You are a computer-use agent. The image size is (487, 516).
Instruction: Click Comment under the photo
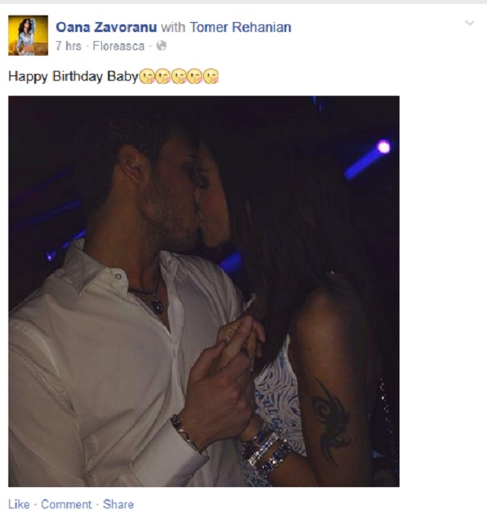(66, 504)
